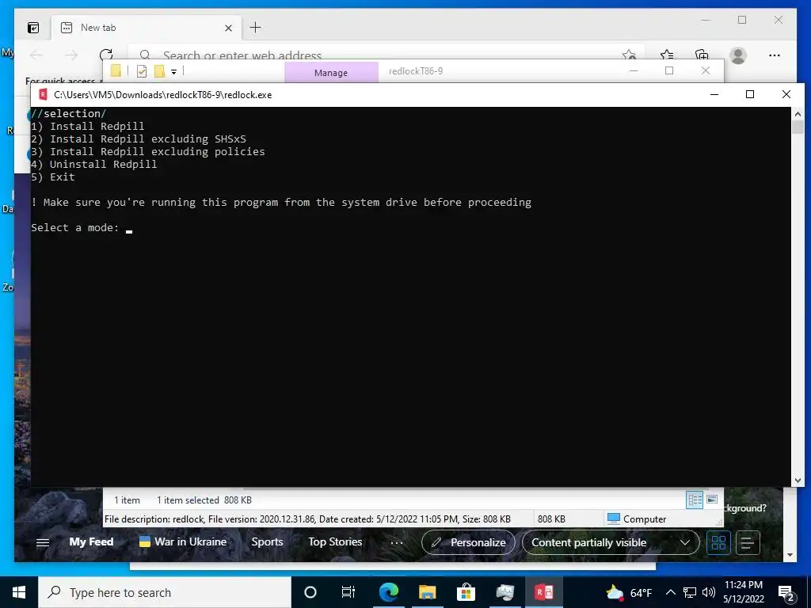Screen dimensions: 811x608
Task: Open Edge tab actions menu icon
Action: point(33,28)
